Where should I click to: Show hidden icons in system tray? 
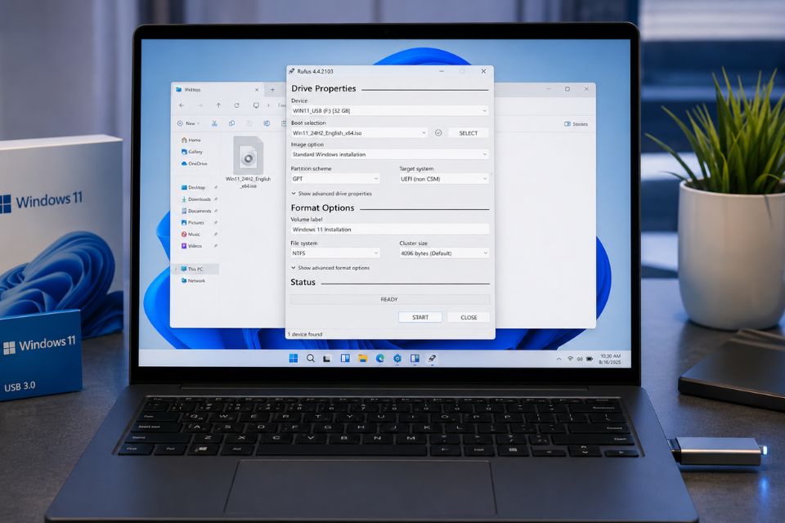pos(558,359)
